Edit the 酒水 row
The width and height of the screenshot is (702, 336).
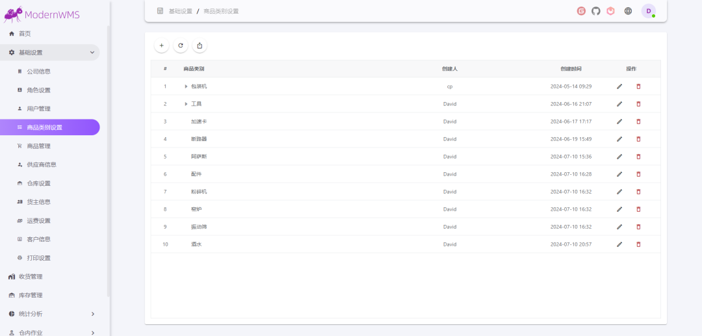coord(619,244)
